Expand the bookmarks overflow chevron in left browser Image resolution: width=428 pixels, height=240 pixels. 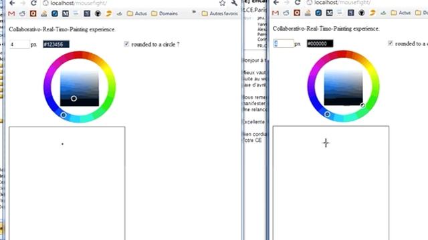pyautogui.click(x=194, y=12)
